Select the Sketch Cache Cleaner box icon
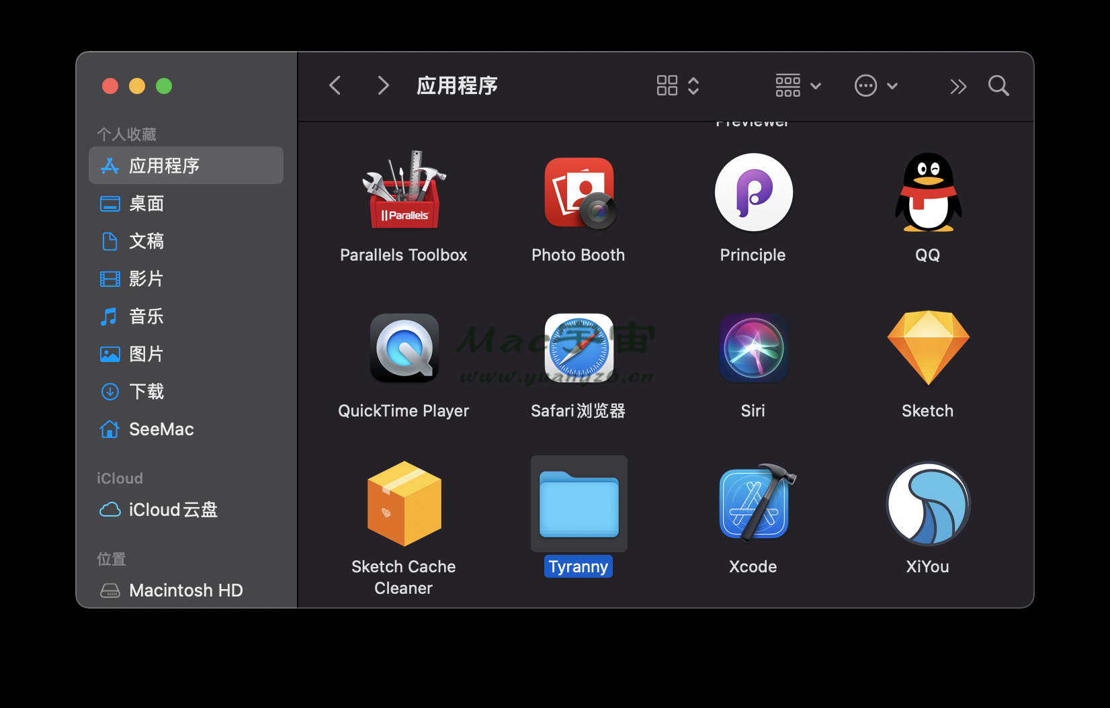Screen dimensions: 1110x708 pyautogui.click(x=404, y=504)
